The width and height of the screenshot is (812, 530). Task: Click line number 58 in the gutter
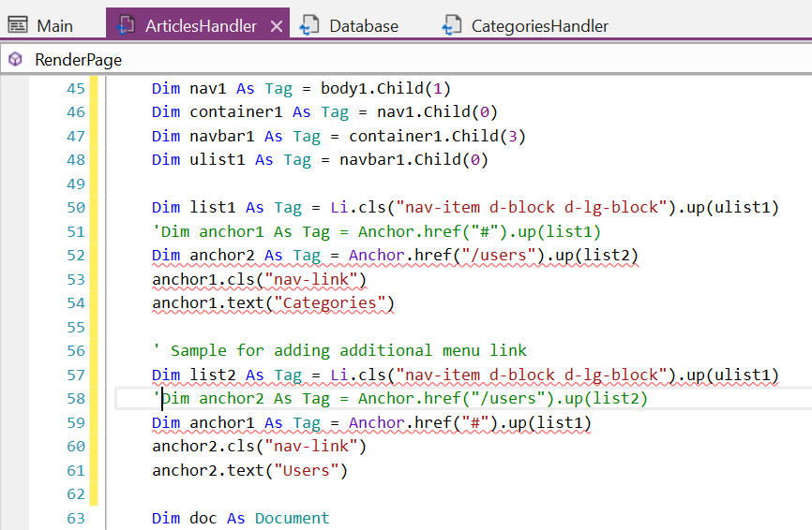[x=76, y=399]
